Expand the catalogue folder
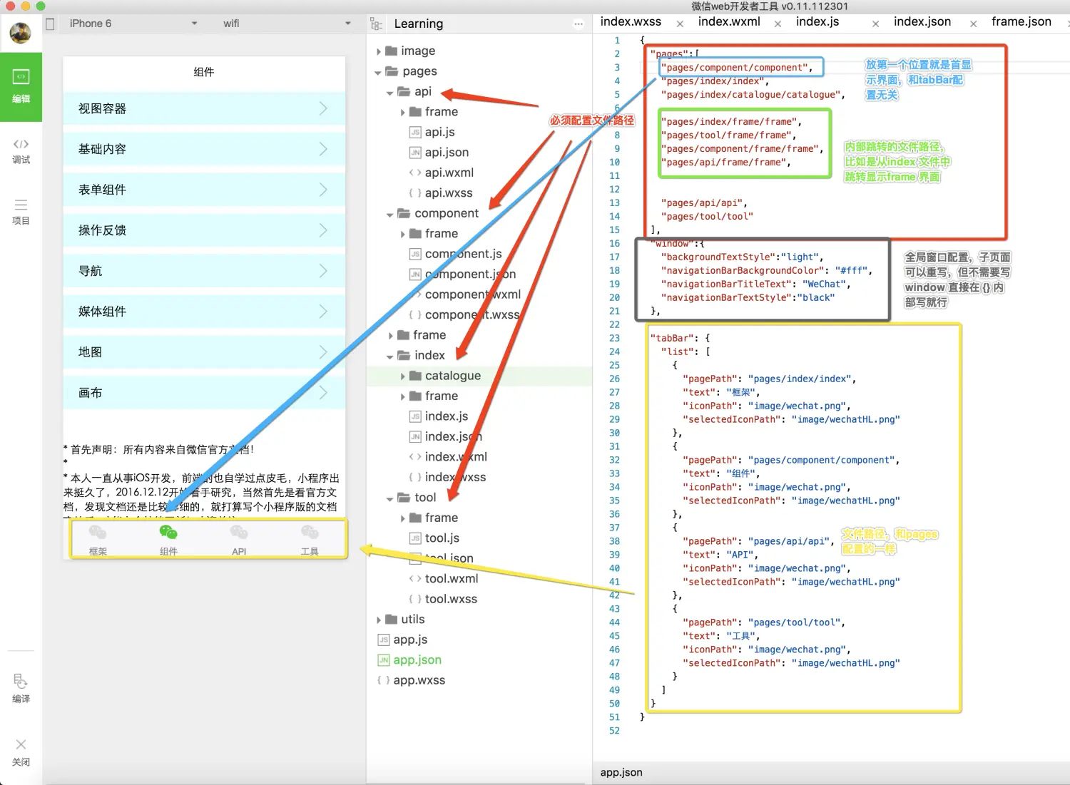The width and height of the screenshot is (1070, 785). point(402,376)
